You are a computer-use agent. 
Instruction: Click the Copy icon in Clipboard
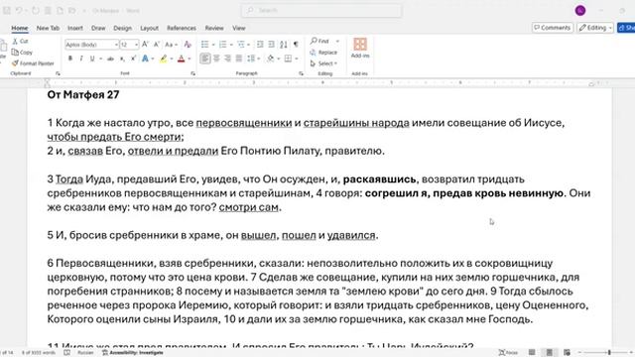point(16,52)
